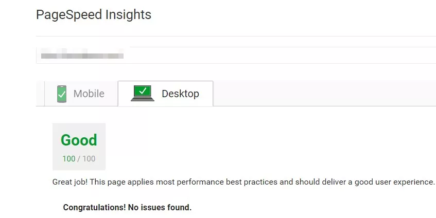Click the gray score box background
Screen dimensions: 436x218
79,147
